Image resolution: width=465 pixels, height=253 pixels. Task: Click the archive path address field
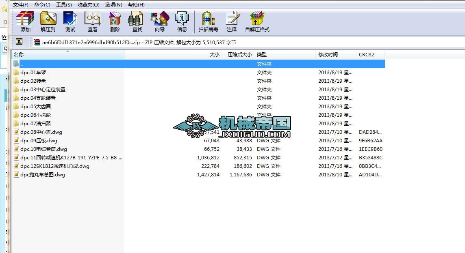coord(248,42)
